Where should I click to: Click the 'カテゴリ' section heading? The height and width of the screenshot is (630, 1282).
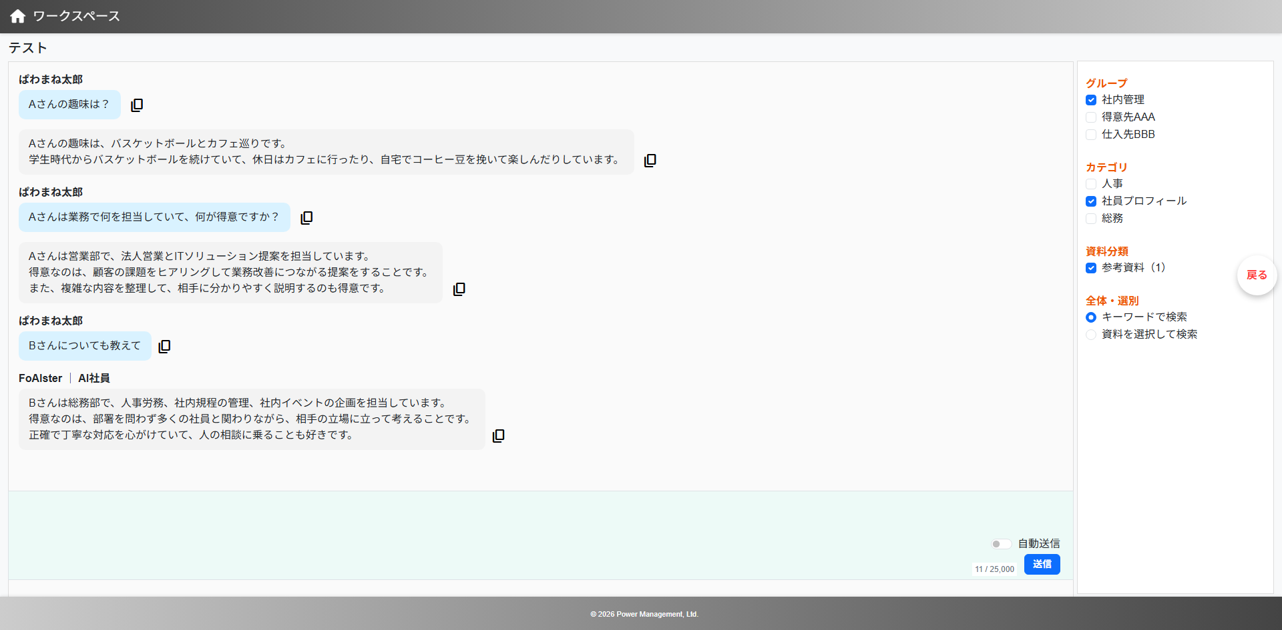(1106, 167)
